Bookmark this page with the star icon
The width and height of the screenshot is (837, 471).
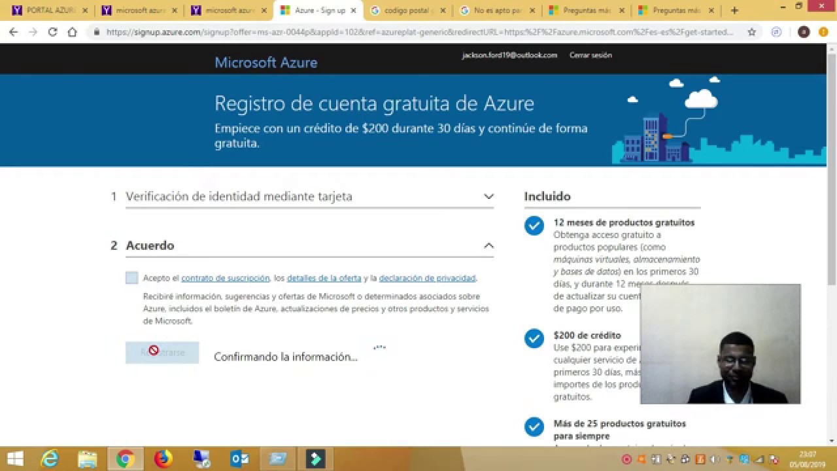(x=752, y=32)
